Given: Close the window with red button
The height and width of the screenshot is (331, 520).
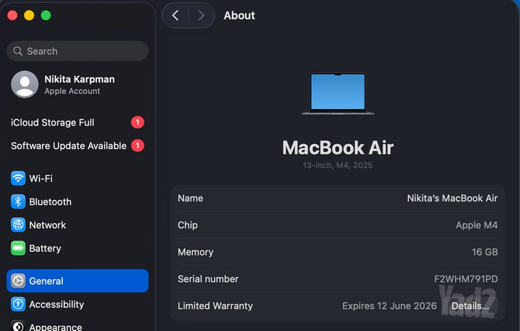Looking at the screenshot, I should (x=12, y=15).
